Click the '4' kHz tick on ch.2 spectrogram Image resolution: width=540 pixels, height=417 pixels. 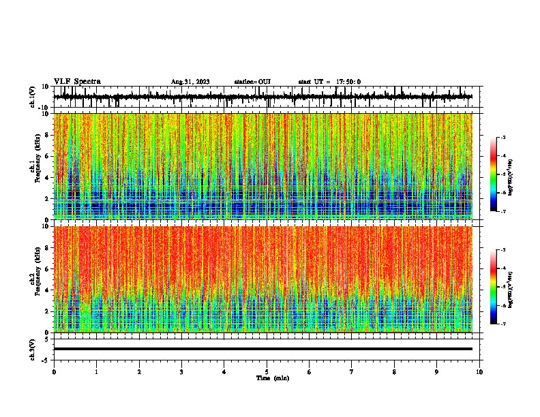[x=48, y=290]
